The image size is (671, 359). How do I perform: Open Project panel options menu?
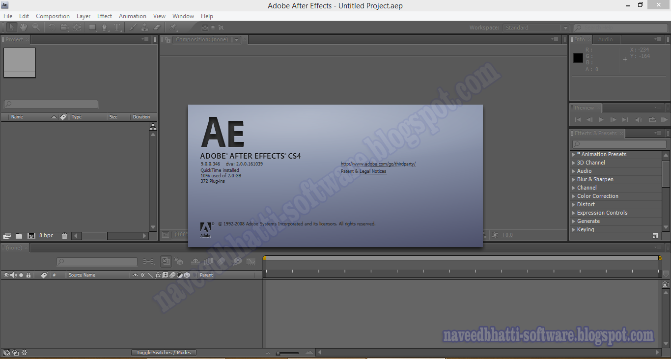pos(145,39)
